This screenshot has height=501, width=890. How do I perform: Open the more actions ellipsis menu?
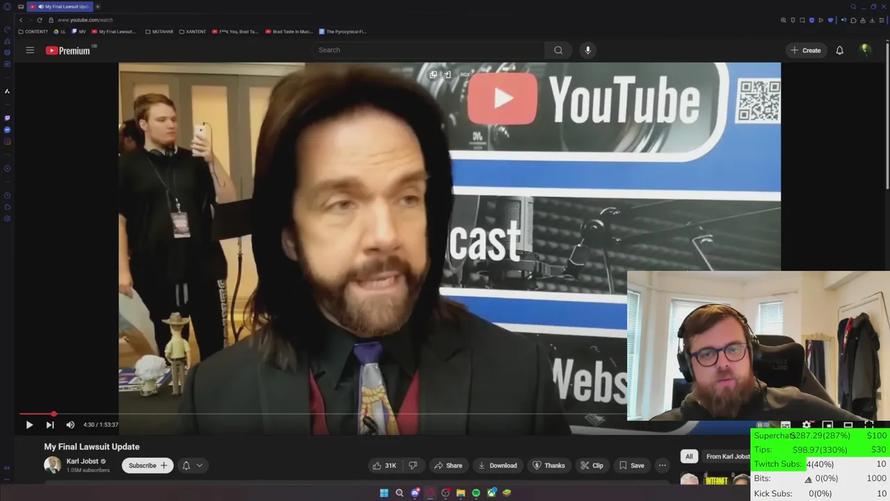[662, 466]
